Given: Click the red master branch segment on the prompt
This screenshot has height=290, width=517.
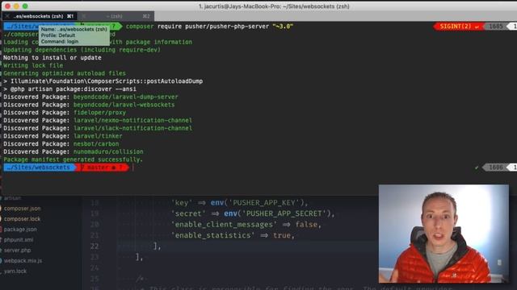Looking at the screenshot, I should tap(103, 168).
